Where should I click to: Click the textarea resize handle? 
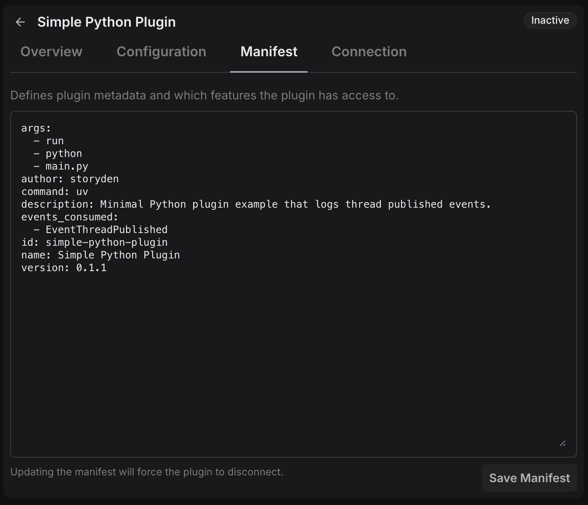[562, 443]
